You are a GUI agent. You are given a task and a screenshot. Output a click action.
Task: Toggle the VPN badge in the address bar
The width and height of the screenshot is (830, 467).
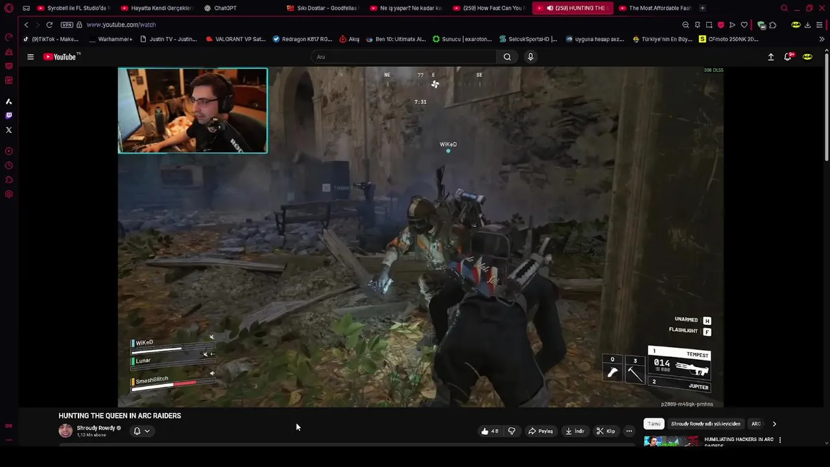[x=67, y=25]
